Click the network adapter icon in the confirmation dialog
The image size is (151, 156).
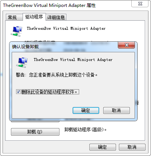coord(22,62)
